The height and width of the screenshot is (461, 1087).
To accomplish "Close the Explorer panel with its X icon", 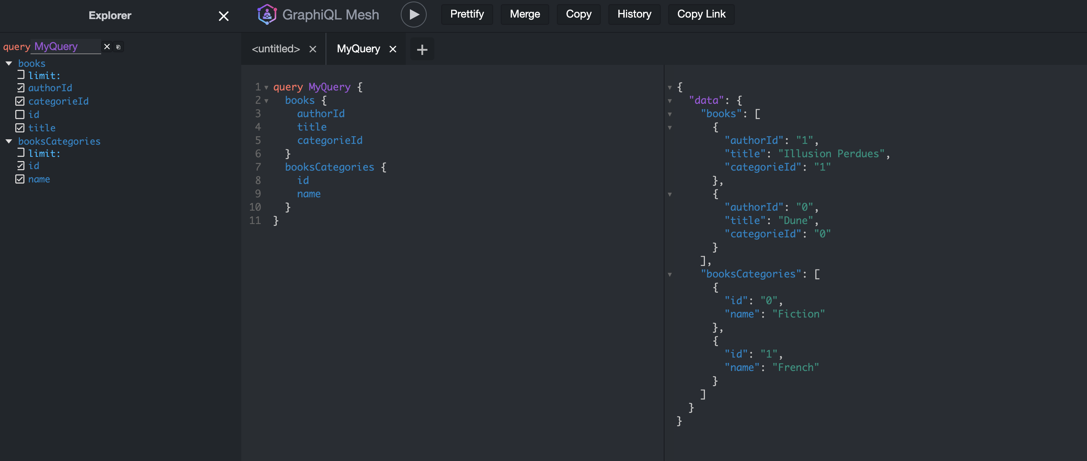I will (x=223, y=16).
